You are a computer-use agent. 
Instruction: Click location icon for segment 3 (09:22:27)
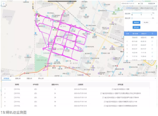(152, 49)
